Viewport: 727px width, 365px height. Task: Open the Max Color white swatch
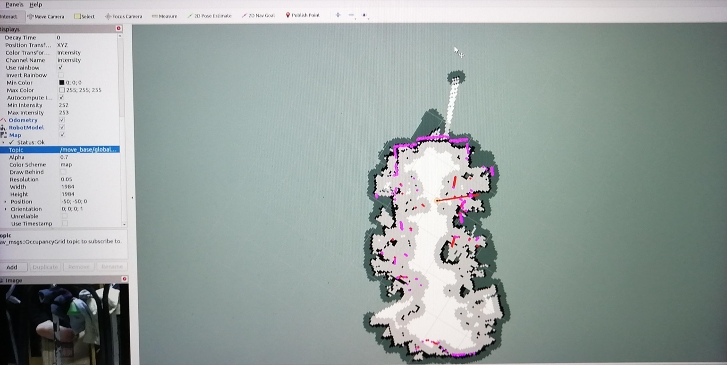pyautogui.click(x=62, y=90)
